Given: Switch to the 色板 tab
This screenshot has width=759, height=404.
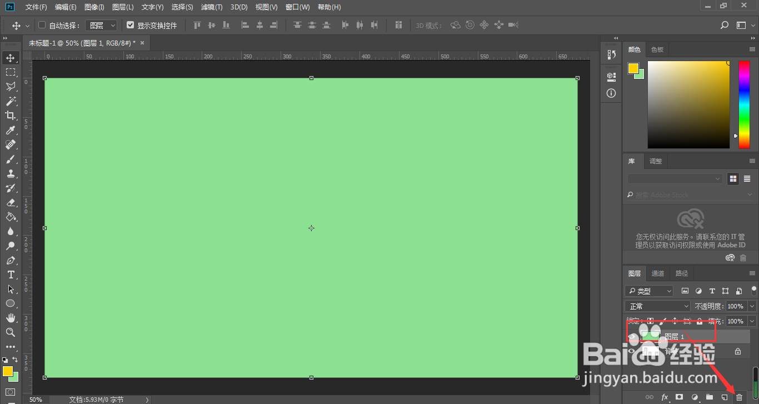Looking at the screenshot, I should (x=657, y=49).
